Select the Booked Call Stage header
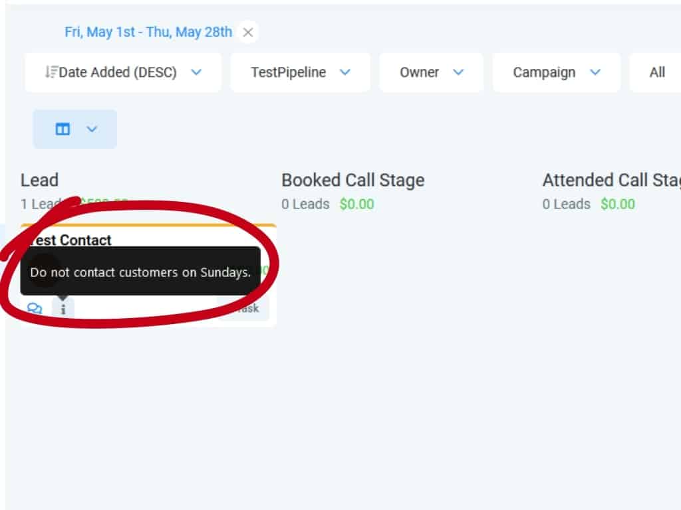Viewport: 681px width, 510px height. [352, 180]
